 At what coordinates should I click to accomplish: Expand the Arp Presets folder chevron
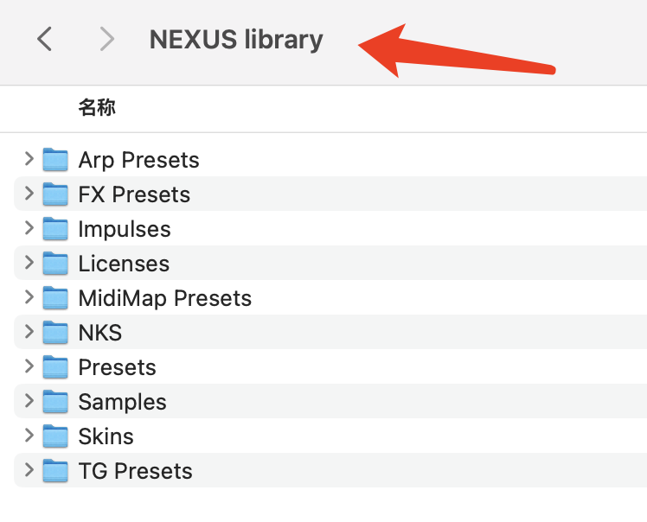coord(29,158)
